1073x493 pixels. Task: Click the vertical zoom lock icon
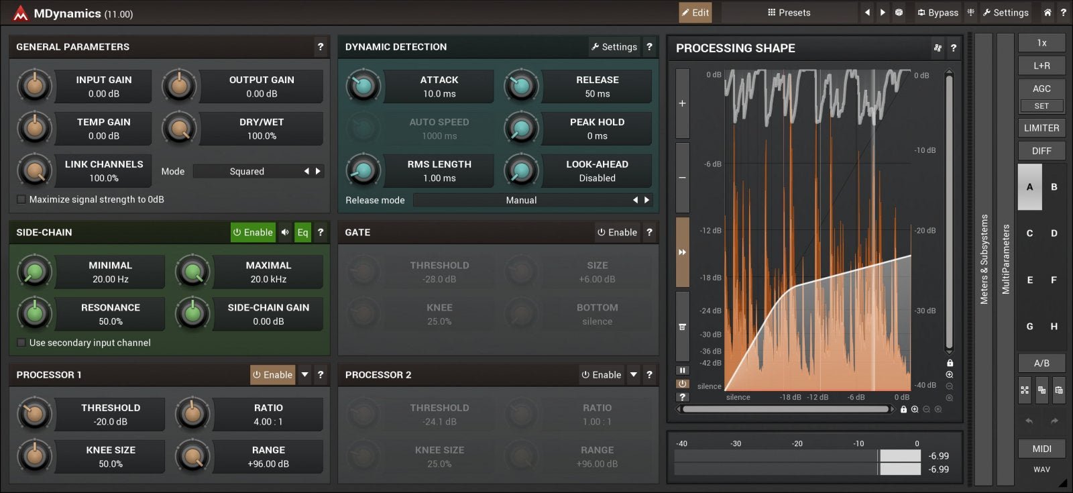click(950, 363)
